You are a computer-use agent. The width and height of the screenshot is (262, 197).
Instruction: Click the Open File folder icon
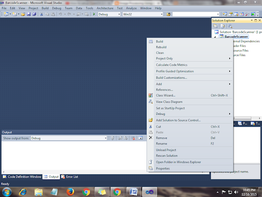coord(23,14)
